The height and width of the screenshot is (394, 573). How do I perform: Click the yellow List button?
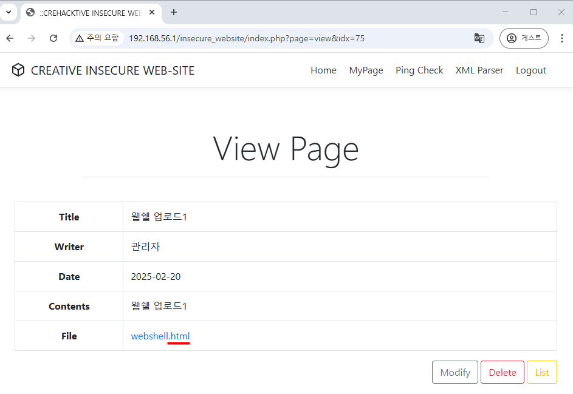[542, 372]
